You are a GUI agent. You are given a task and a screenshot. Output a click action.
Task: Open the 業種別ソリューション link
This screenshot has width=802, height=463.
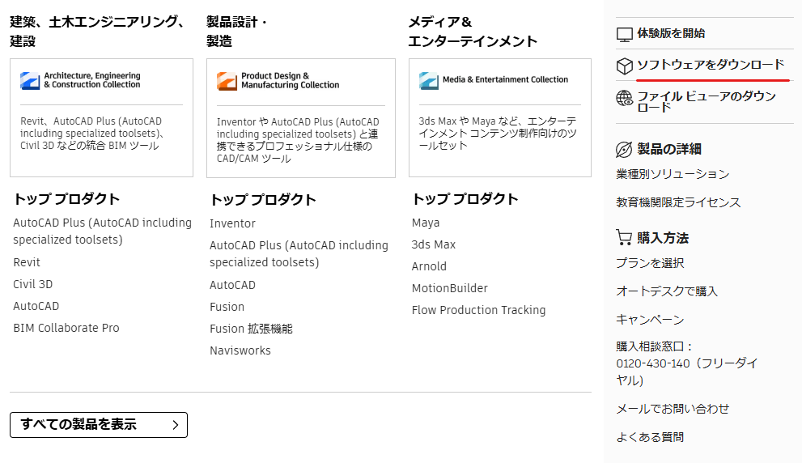point(673,174)
